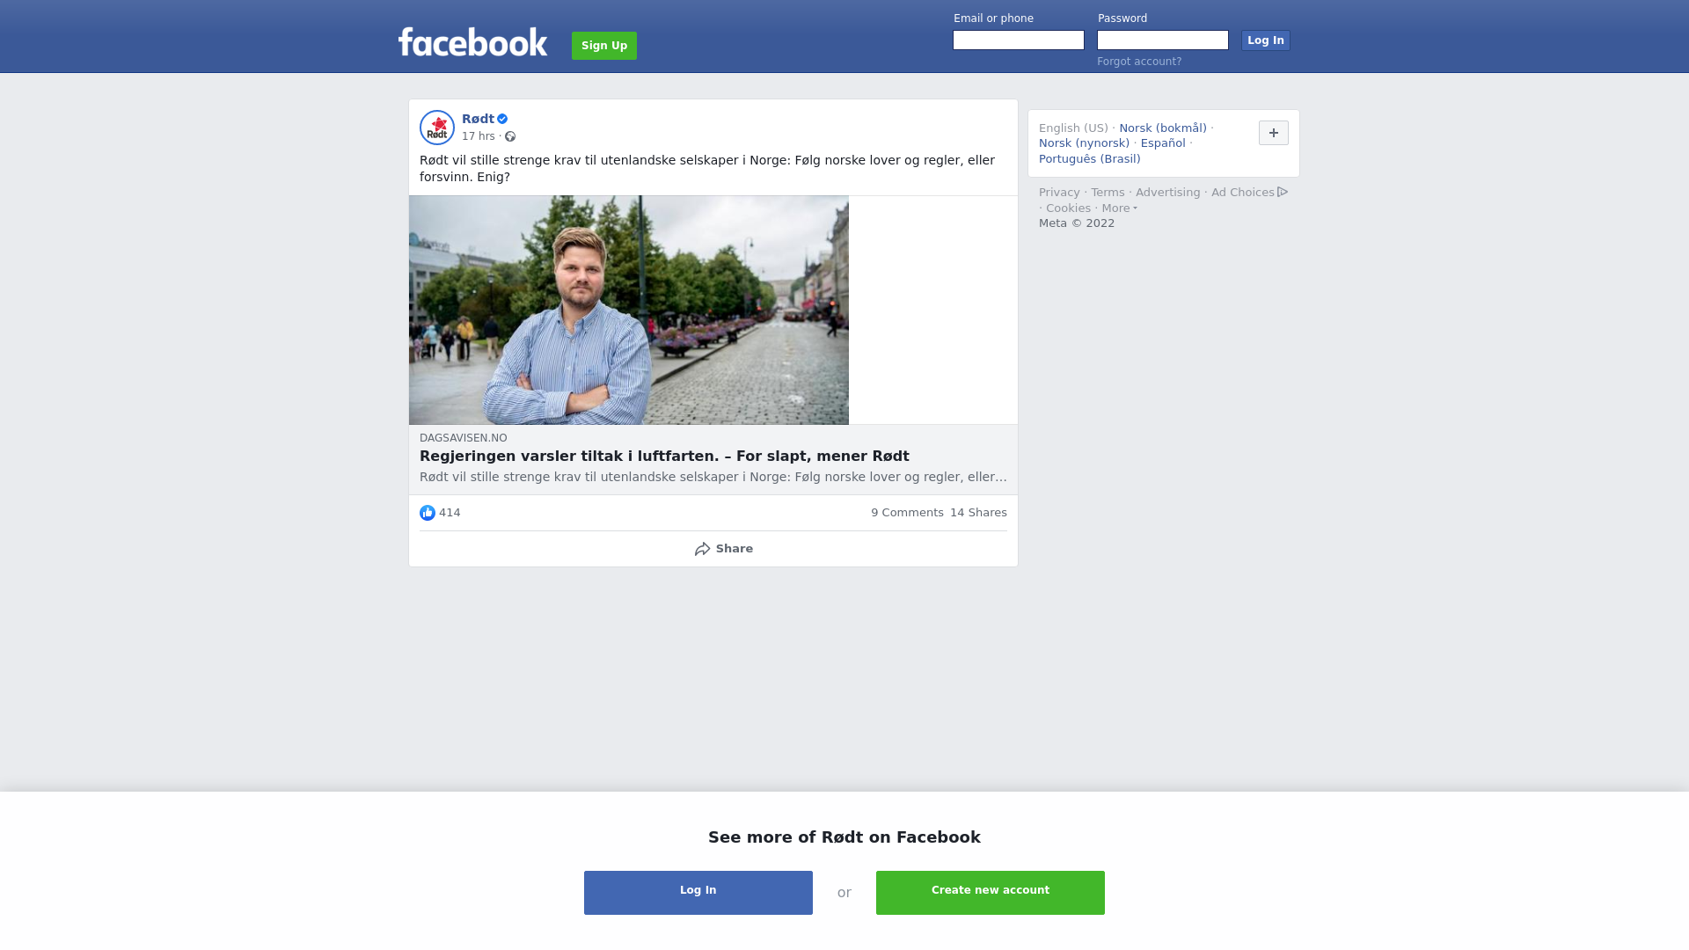Share the post via arrow button
Screen dimensions: 1689x950
pos(723,549)
